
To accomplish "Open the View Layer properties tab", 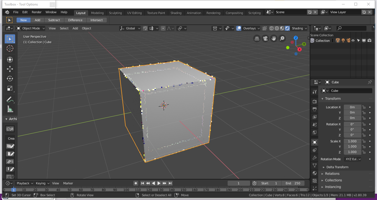I will (x=315, y=117).
